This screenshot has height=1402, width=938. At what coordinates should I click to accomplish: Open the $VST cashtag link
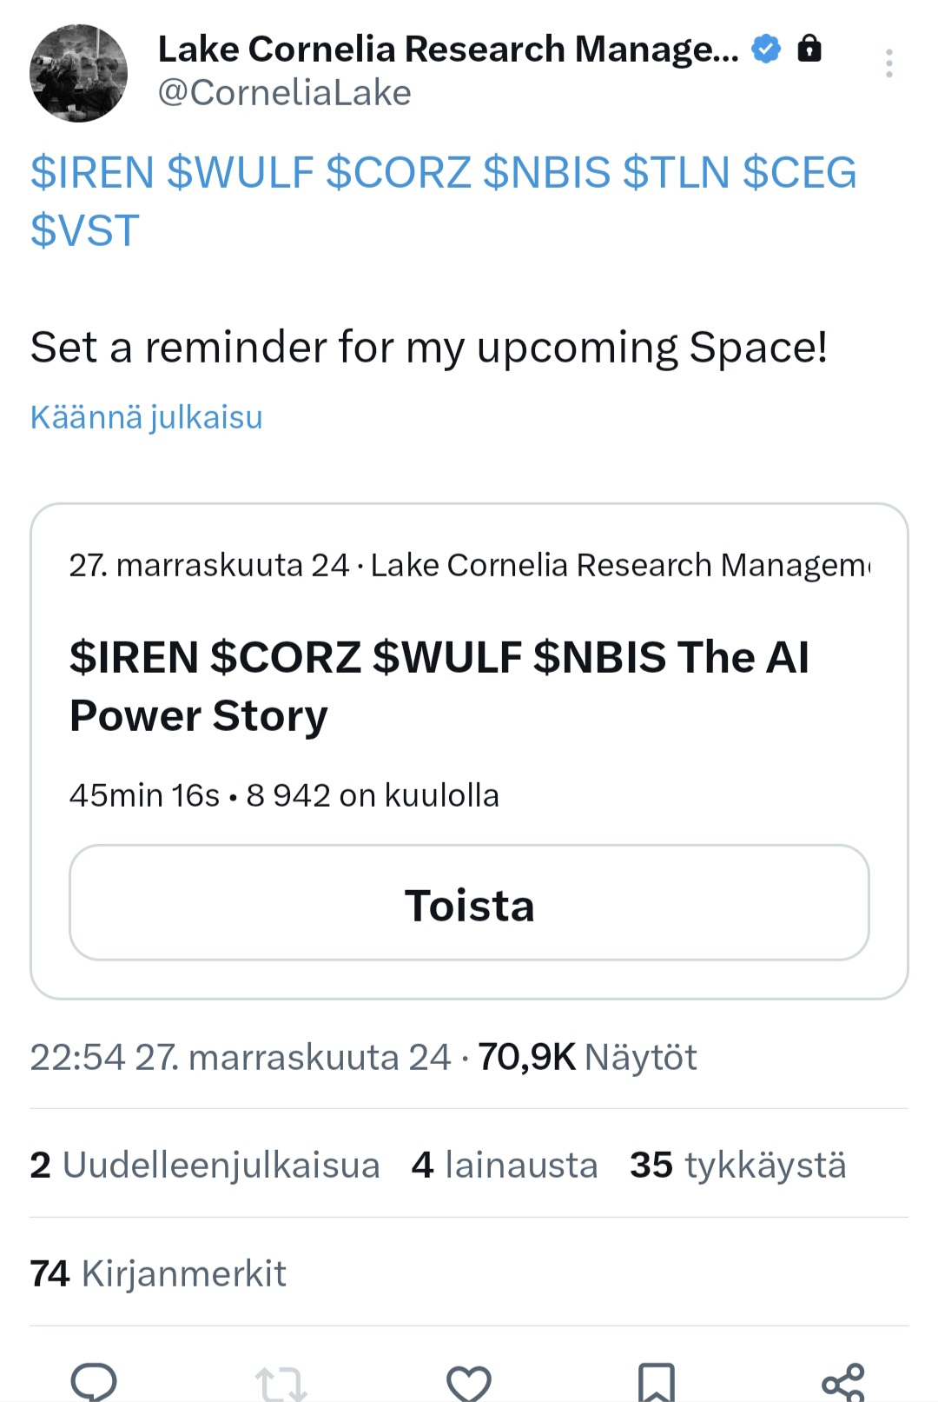[x=85, y=230]
